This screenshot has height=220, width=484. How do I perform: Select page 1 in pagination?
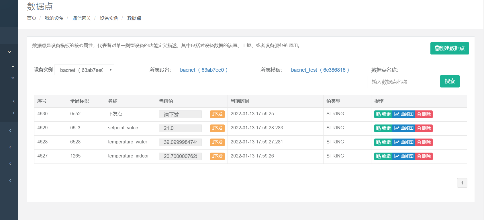[462, 183]
